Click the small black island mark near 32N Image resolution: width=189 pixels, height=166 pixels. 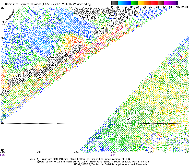pos(128,119)
